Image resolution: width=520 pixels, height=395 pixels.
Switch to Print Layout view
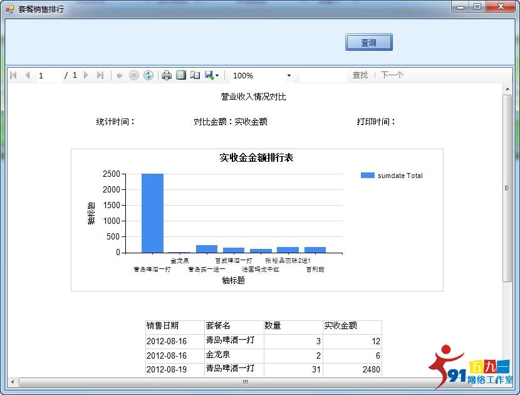[181, 75]
